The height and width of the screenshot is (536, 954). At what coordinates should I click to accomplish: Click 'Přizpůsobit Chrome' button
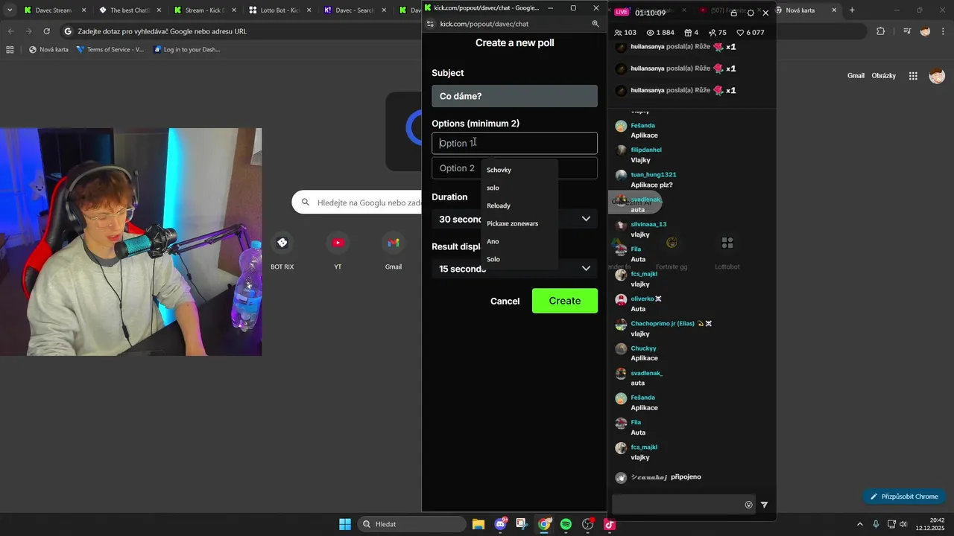(x=904, y=497)
